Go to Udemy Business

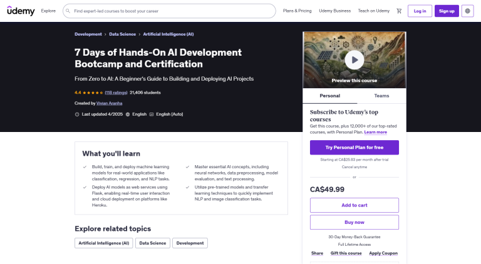point(334,11)
